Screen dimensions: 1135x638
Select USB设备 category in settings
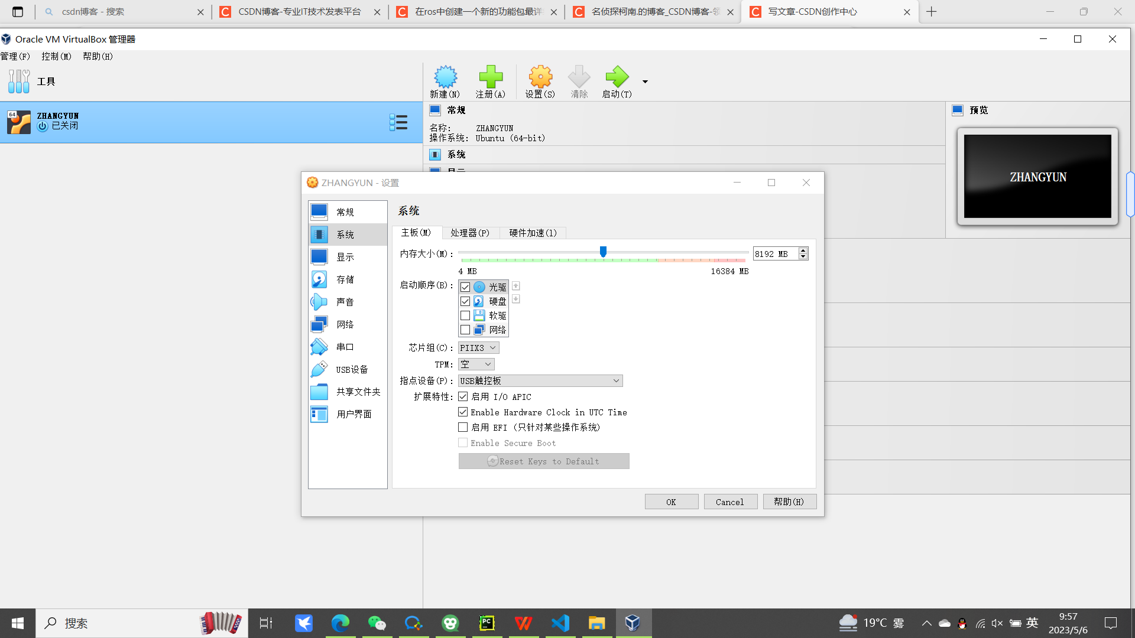[x=348, y=369]
